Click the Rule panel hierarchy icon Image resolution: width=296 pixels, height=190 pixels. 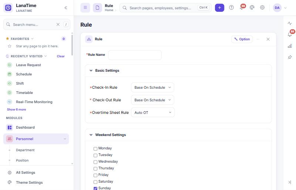[x=89, y=39]
